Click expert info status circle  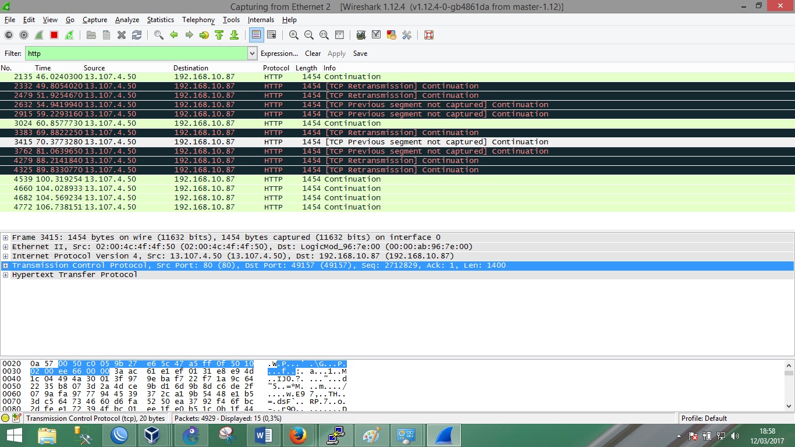tap(5, 418)
